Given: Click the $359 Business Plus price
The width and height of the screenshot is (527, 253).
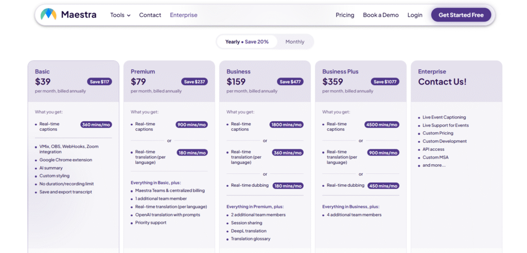Looking at the screenshot, I should coord(333,82).
